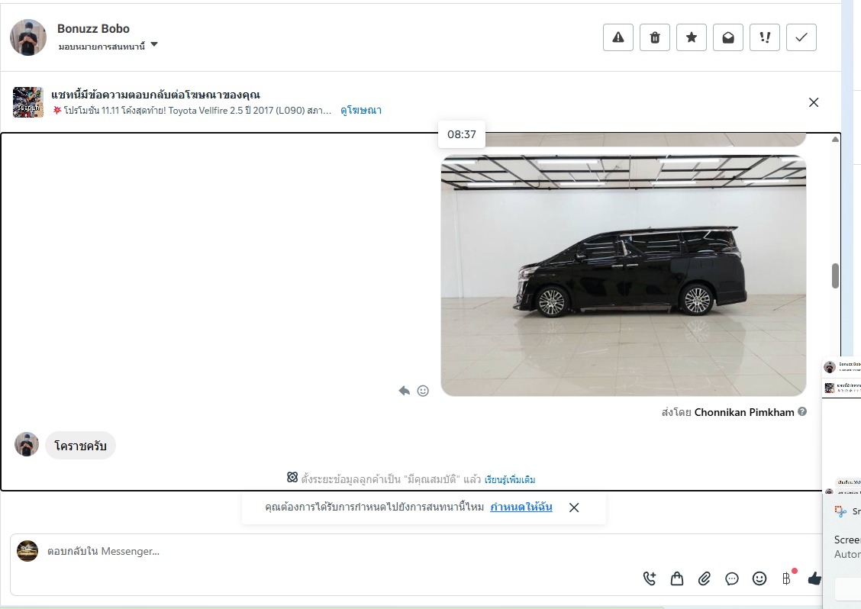Open emoji picker in composer
Image resolution: width=861 pixels, height=609 pixels.
coord(759,578)
